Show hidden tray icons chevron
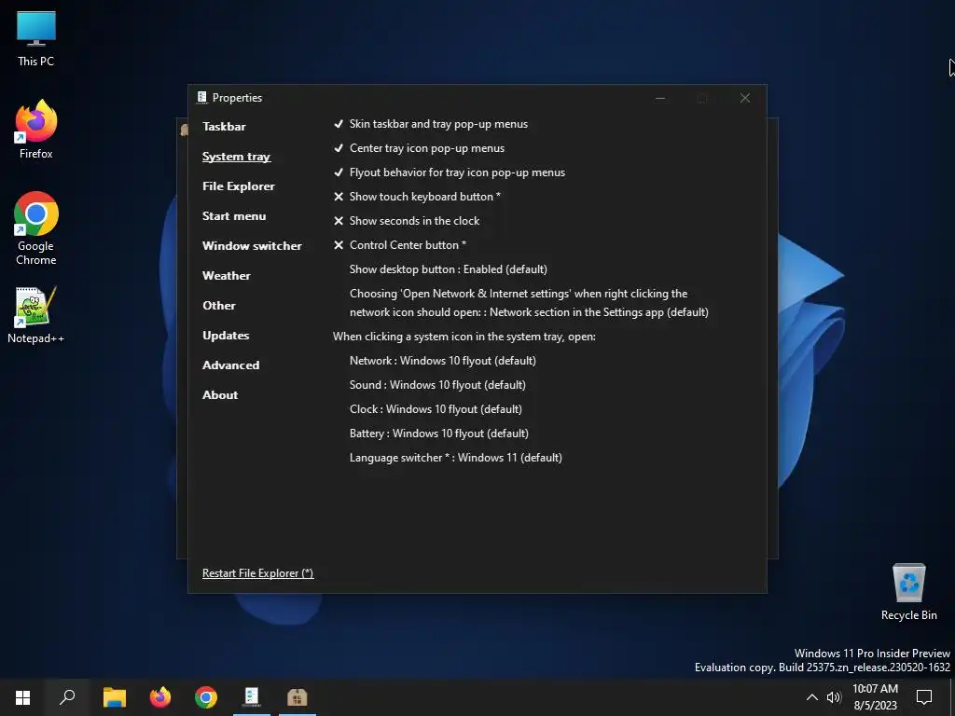955x716 pixels. coord(812,697)
